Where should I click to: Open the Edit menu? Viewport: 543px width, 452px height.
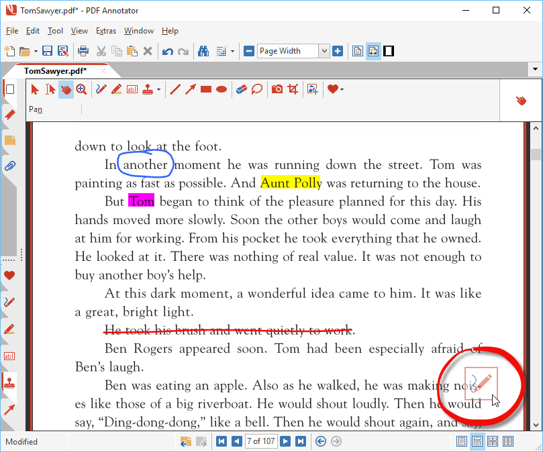[x=32, y=31]
